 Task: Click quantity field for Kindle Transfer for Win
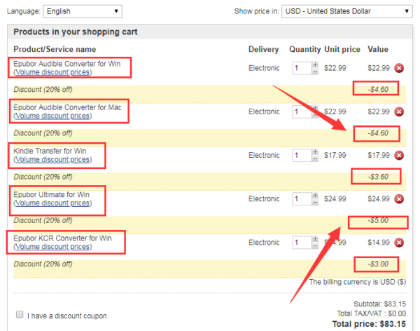point(302,155)
